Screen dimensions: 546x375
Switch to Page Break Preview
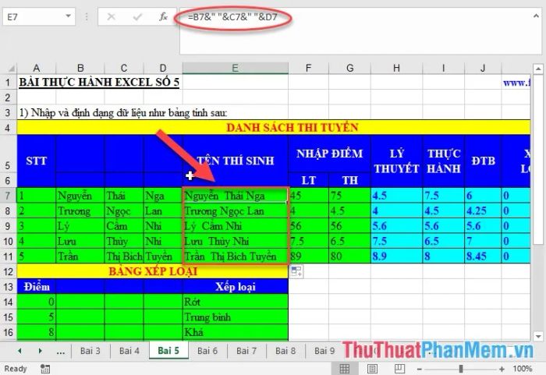[399, 369]
